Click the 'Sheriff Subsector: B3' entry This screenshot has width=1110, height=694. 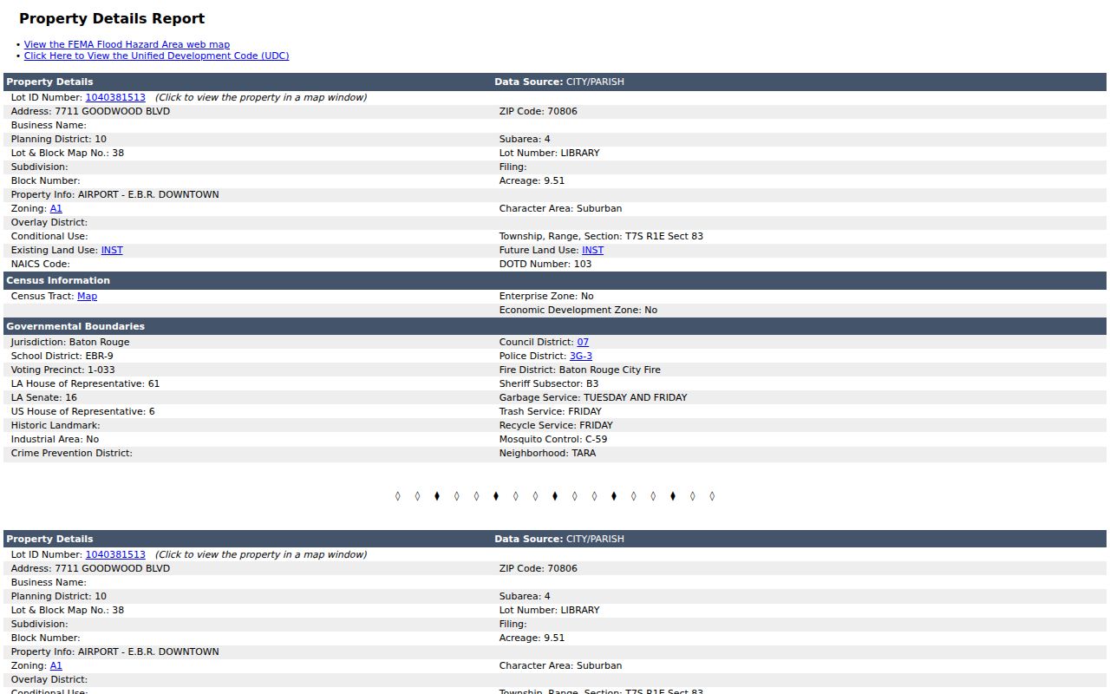click(549, 383)
